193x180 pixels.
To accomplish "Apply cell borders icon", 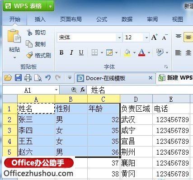I will pyautogui.click(x=94, y=52).
